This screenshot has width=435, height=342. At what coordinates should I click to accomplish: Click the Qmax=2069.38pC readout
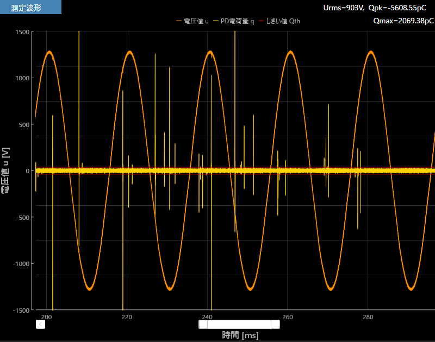click(403, 21)
